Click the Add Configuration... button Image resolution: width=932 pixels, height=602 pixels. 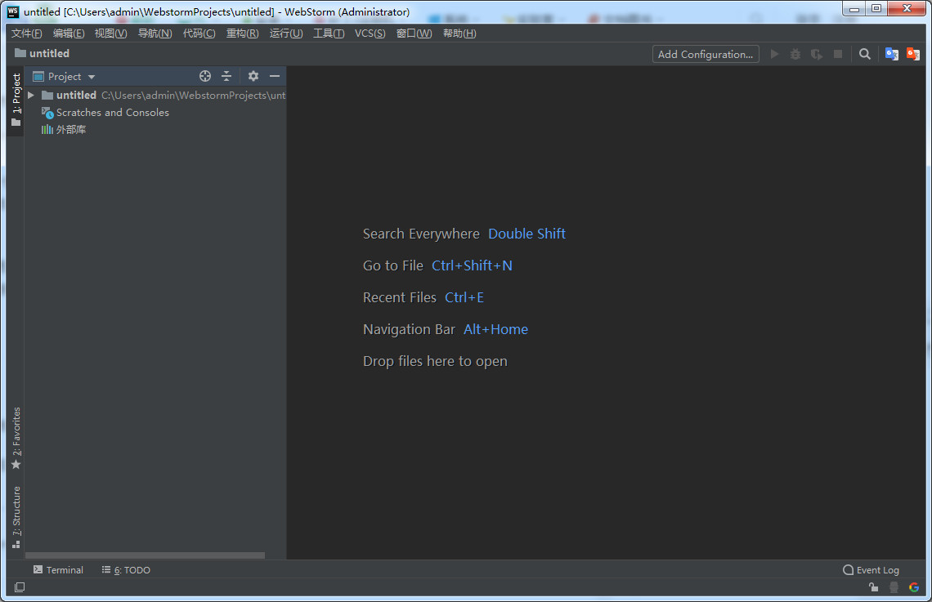coord(706,54)
